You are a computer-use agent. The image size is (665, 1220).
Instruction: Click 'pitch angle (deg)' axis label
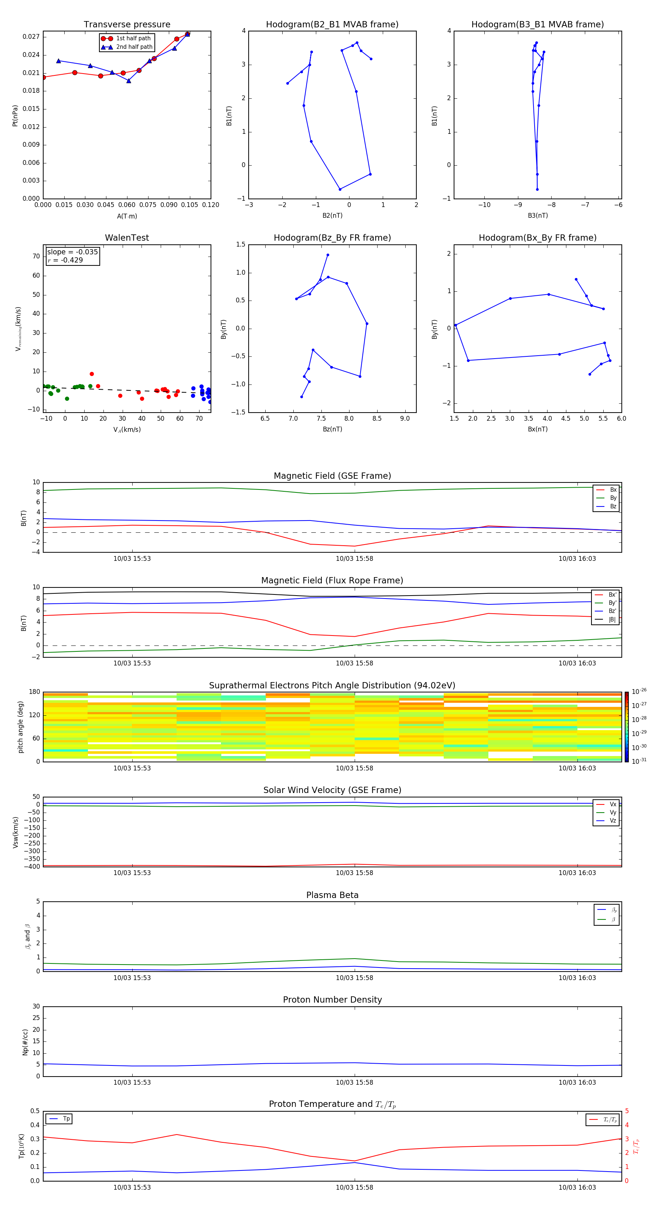pyautogui.click(x=20, y=727)
